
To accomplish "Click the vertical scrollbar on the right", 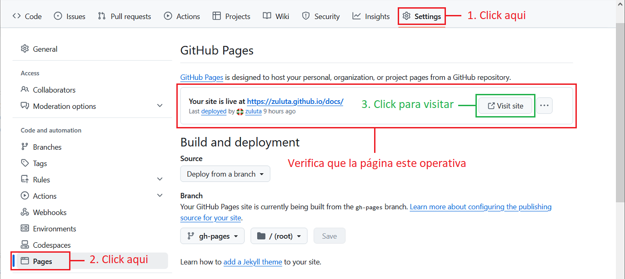I will (620, 113).
